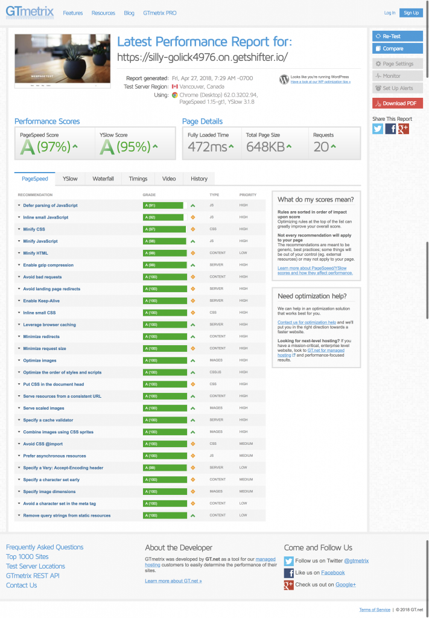Screen dimensions: 429x618
Task: Click footer Facebook like icon
Action: pos(289,573)
